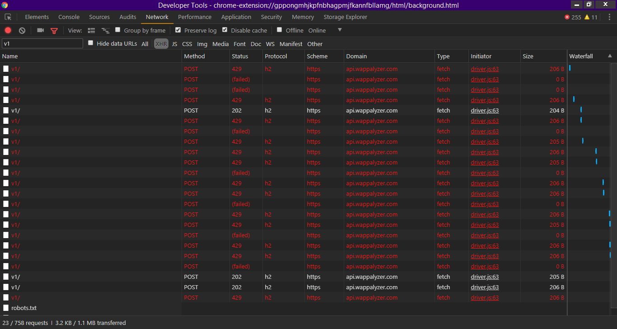Uncheck the Disable cache checkbox
This screenshot has width=617, height=329.
coord(225,30)
